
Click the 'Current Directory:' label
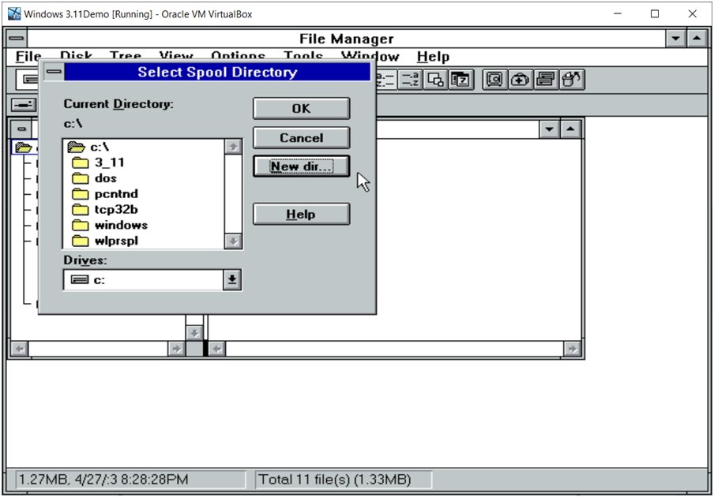[118, 103]
